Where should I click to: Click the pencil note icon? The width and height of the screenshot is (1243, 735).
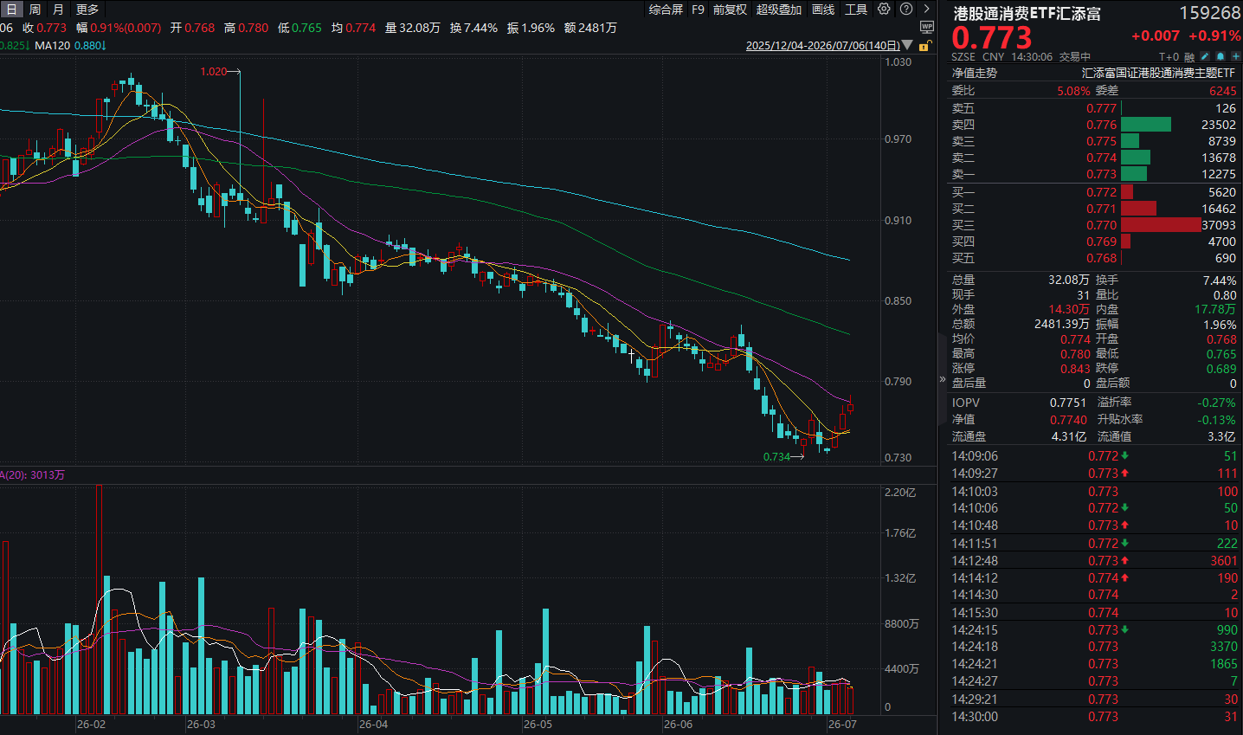[1205, 56]
